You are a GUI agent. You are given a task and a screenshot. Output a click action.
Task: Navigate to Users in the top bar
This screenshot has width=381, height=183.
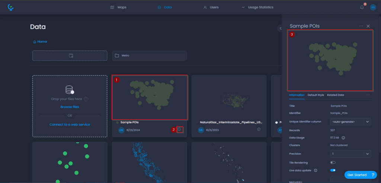point(211,7)
